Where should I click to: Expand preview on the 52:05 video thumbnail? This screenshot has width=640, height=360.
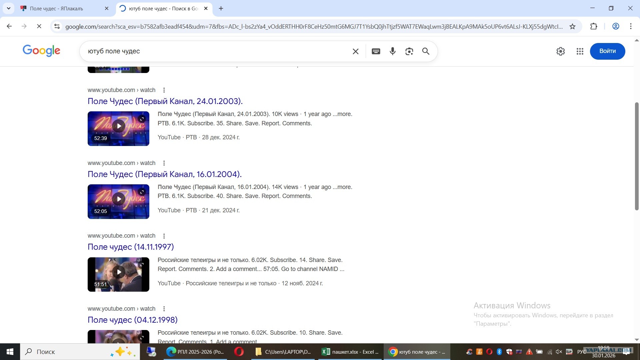pyautogui.click(x=142, y=192)
